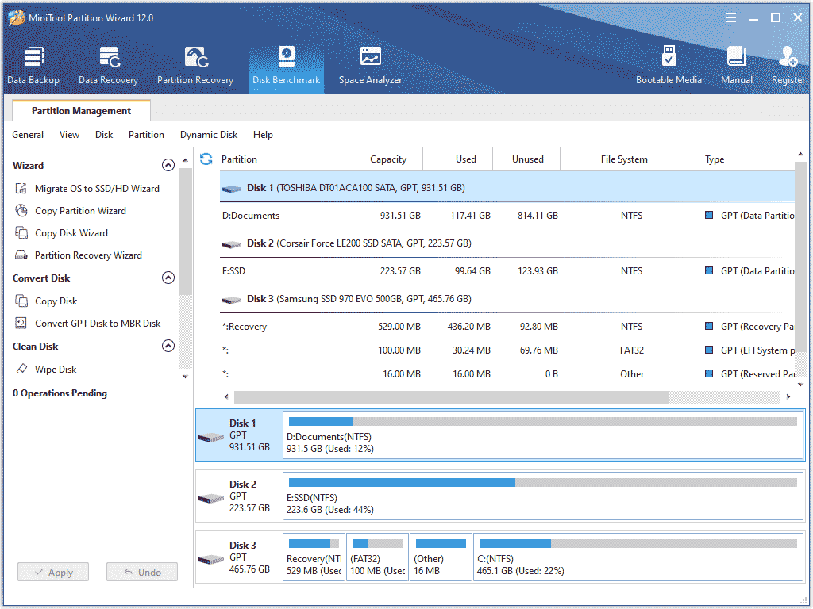The height and width of the screenshot is (609, 813).
Task: Click the Undo button
Action: pos(141,572)
